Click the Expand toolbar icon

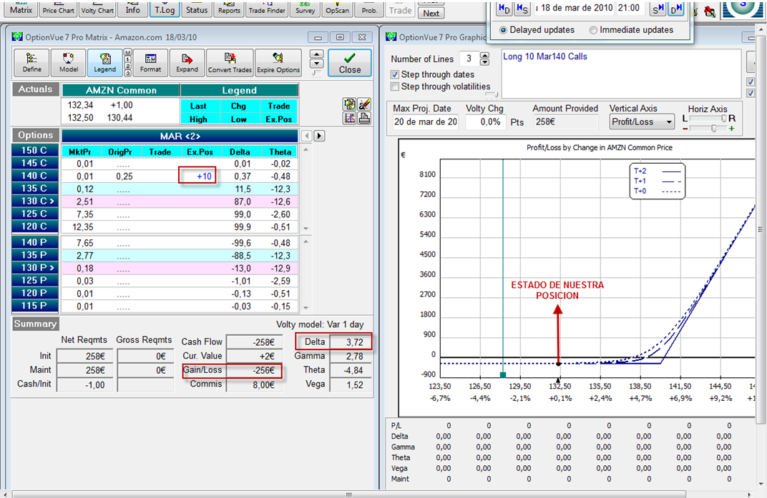coord(187,62)
